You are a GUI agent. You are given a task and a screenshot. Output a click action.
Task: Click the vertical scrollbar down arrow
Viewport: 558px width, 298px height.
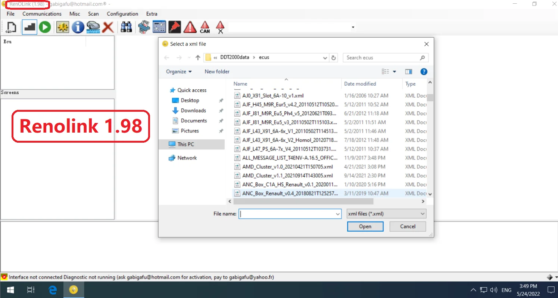(x=430, y=194)
